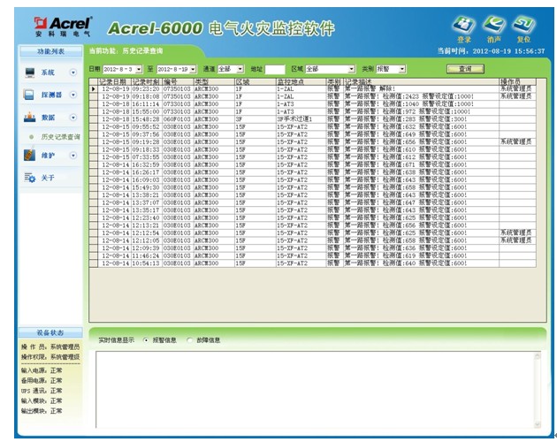The height and width of the screenshot is (442, 557).
Task: Click the realtime info list scrollbar
Action: (538, 390)
